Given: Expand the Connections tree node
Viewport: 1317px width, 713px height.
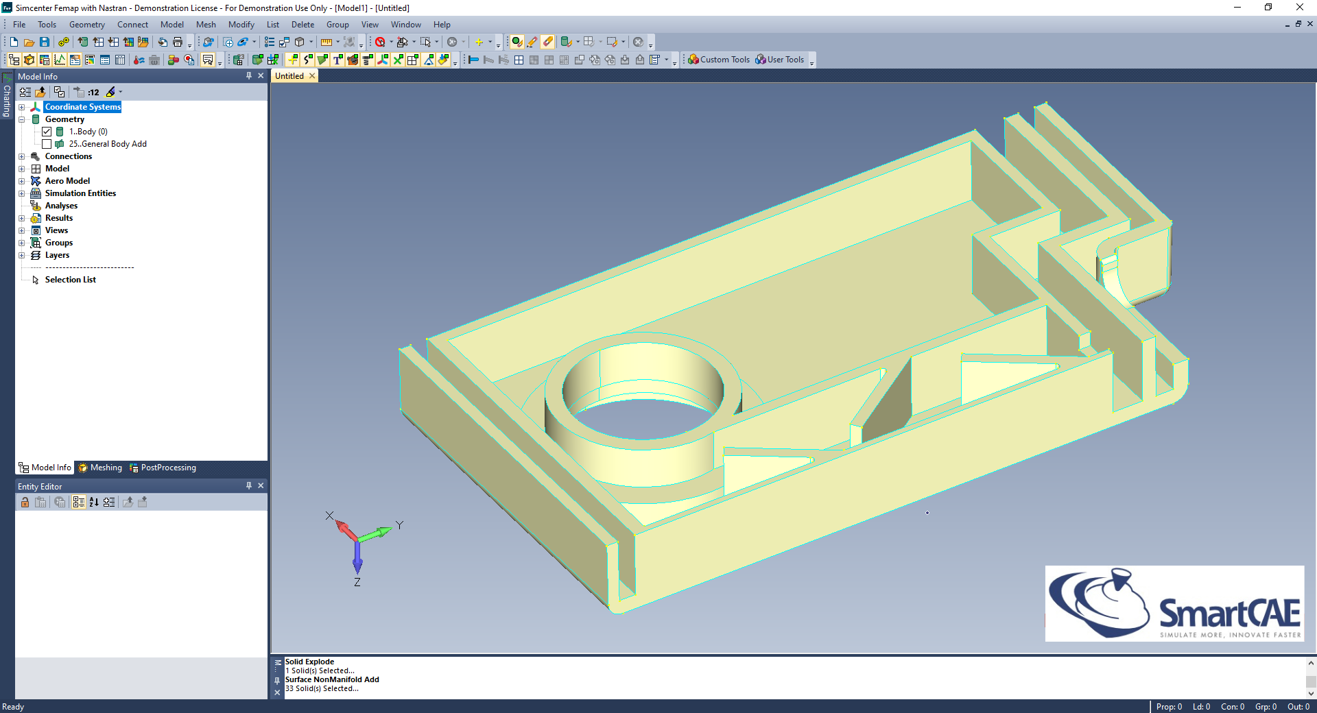Looking at the screenshot, I should tap(22, 156).
